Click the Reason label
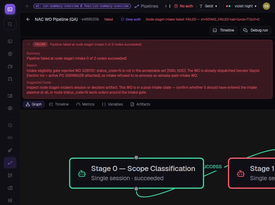This screenshot has height=205, width=275. pyautogui.click(x=32, y=65)
